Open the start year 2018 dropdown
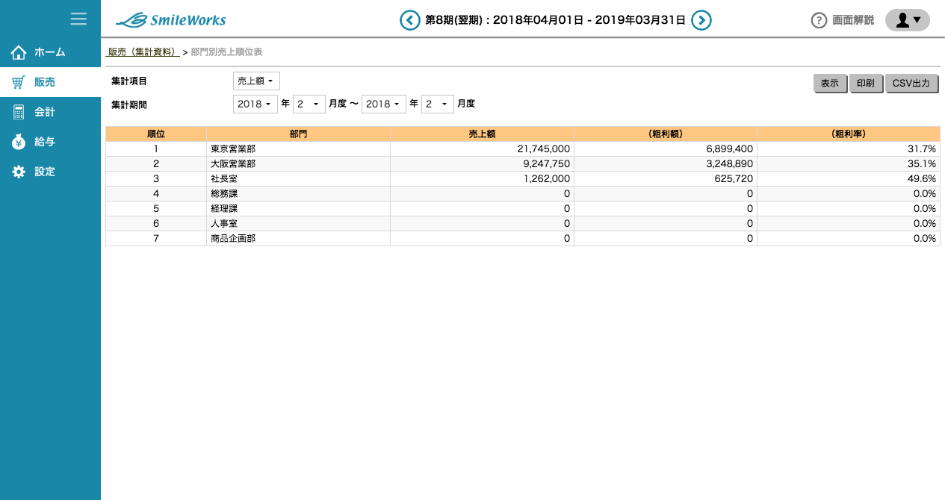The width and height of the screenshot is (945, 500). pyautogui.click(x=255, y=104)
